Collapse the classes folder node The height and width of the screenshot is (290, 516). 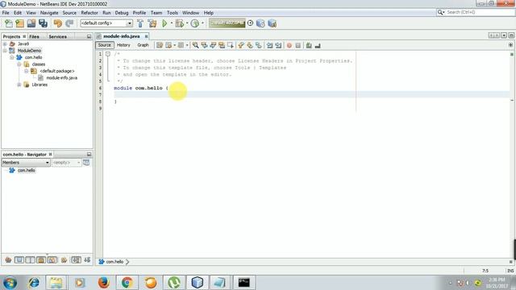pos(19,64)
